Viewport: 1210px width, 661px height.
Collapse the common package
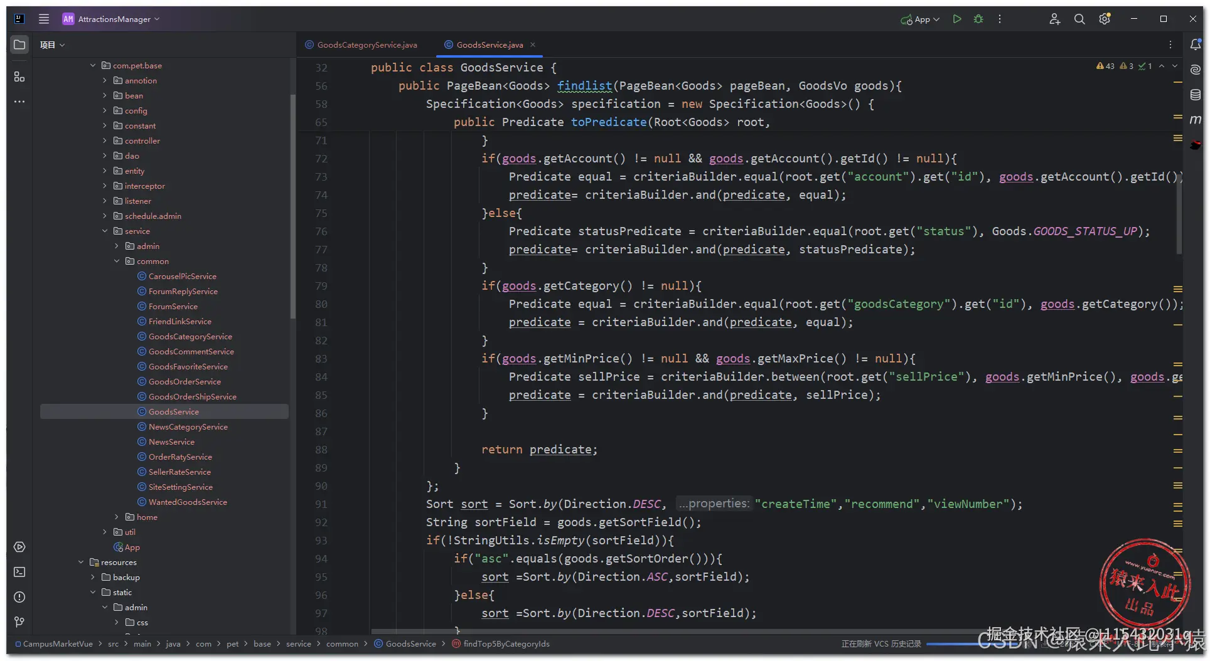point(117,261)
